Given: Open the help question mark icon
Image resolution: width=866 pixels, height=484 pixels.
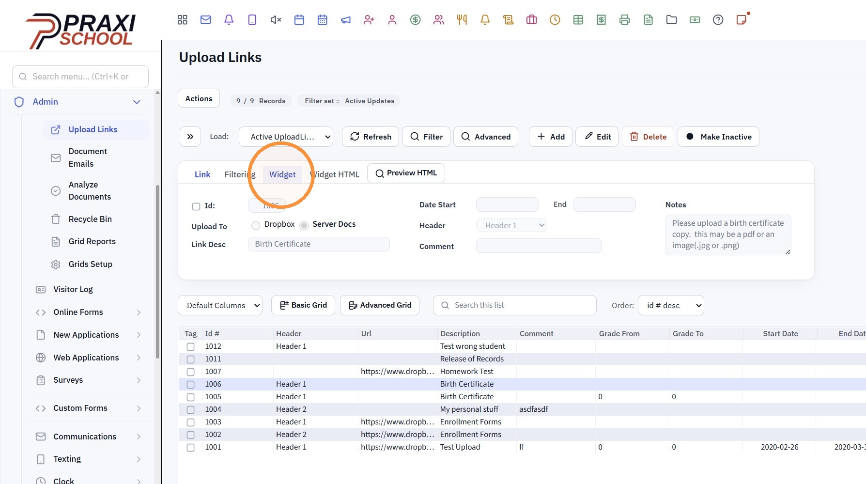Looking at the screenshot, I should click(718, 20).
